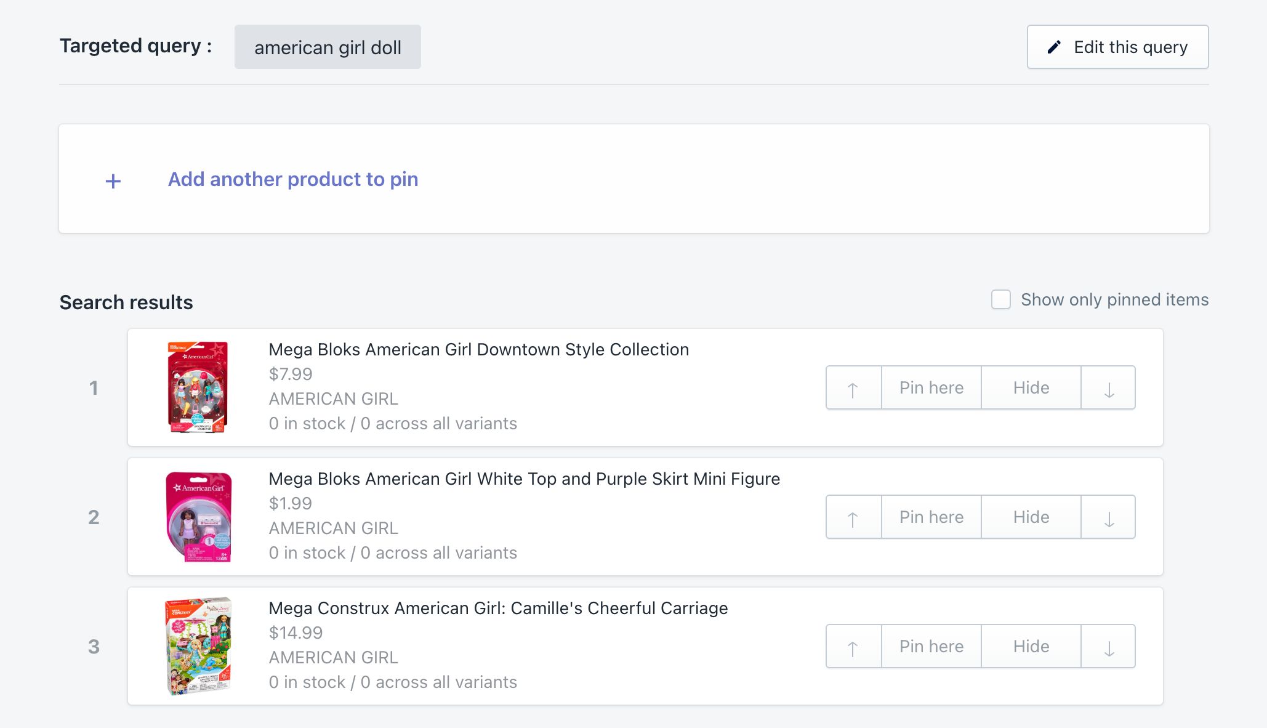Hide the White Top mini figure result
Screen dimensions: 1267x728
click(1031, 517)
